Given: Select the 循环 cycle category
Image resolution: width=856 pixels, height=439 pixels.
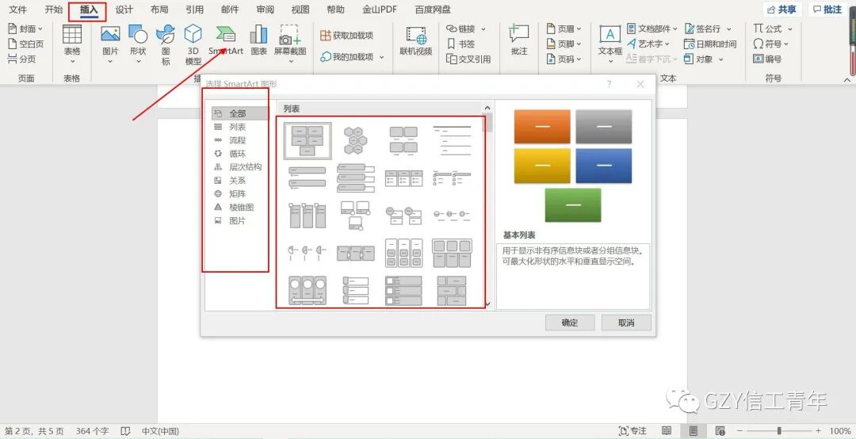Looking at the screenshot, I should point(239,154).
